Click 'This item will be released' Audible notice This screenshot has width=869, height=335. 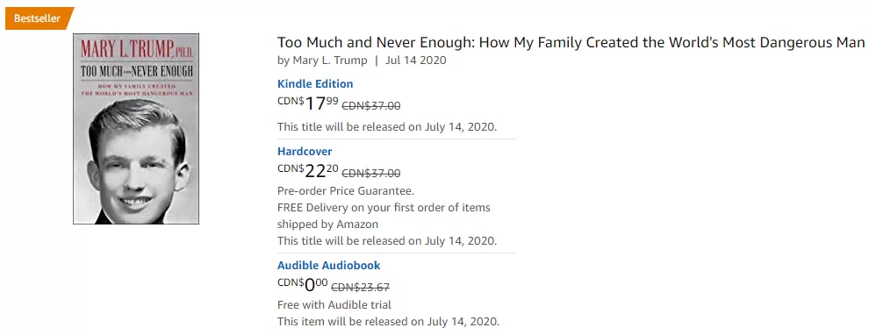[x=388, y=322]
